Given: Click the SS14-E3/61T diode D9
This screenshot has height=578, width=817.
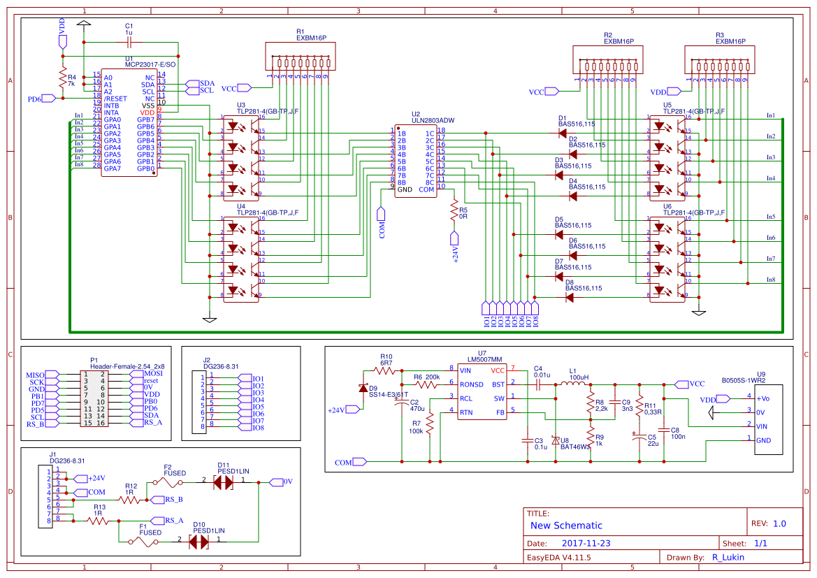Looking at the screenshot, I should tap(363, 389).
